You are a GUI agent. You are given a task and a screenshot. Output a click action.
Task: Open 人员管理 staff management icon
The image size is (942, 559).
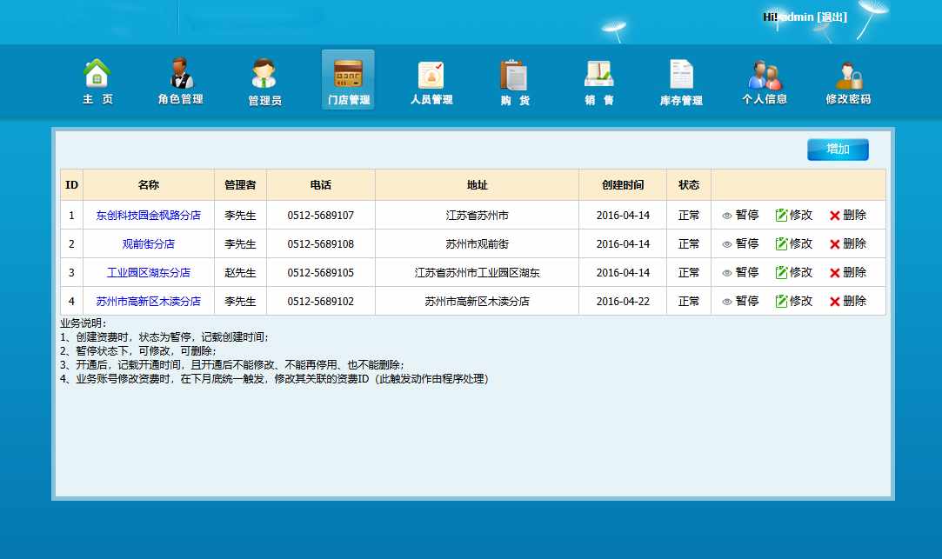431,81
